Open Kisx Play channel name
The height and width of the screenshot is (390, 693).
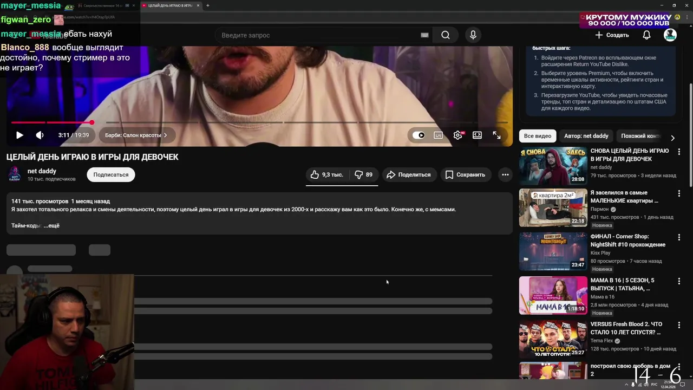pos(600,253)
